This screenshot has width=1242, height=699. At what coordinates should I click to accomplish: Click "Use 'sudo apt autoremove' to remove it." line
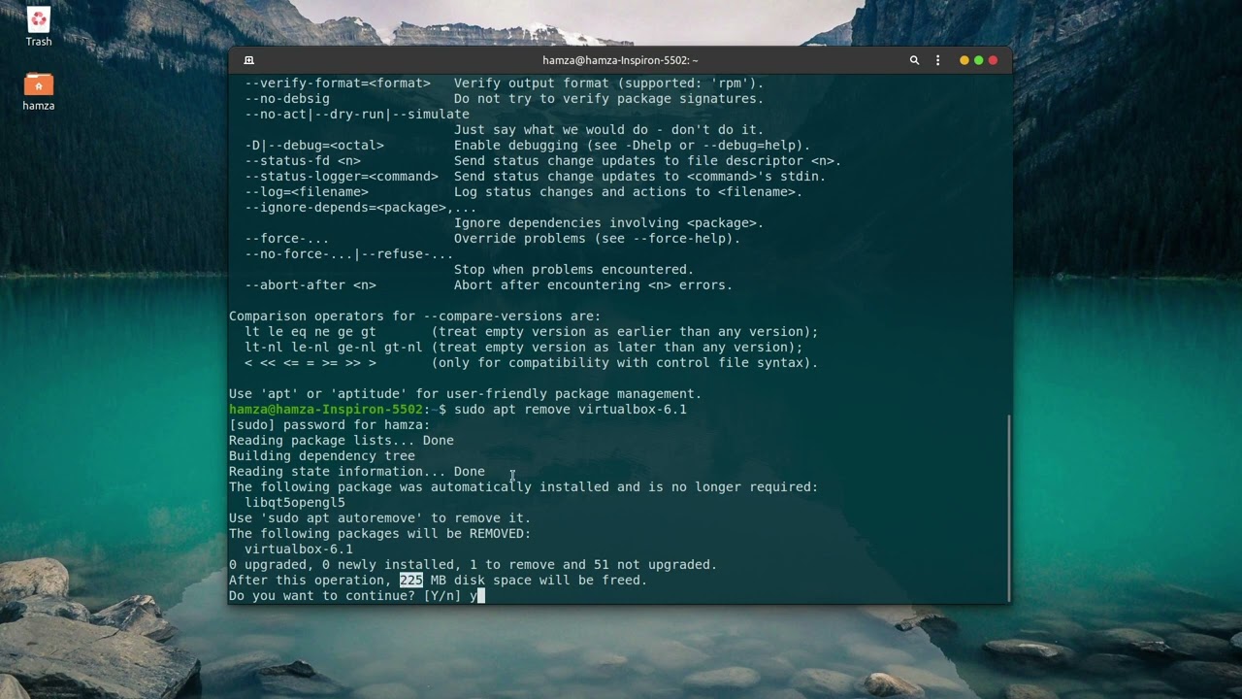(380, 517)
